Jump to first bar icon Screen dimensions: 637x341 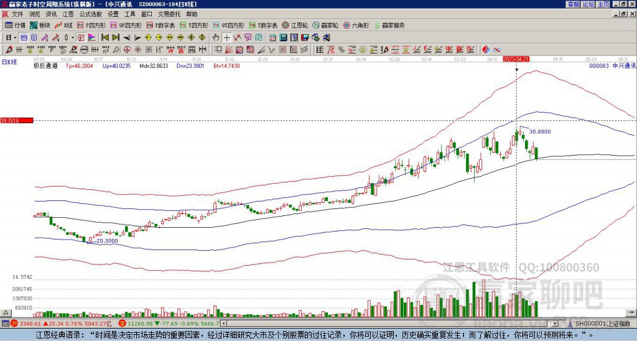tap(105, 37)
